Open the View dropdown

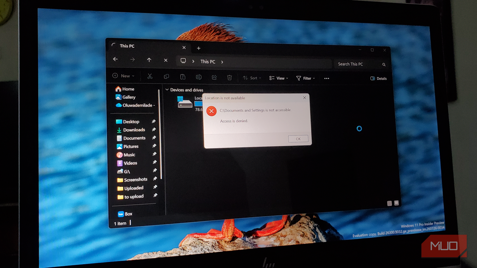(279, 78)
